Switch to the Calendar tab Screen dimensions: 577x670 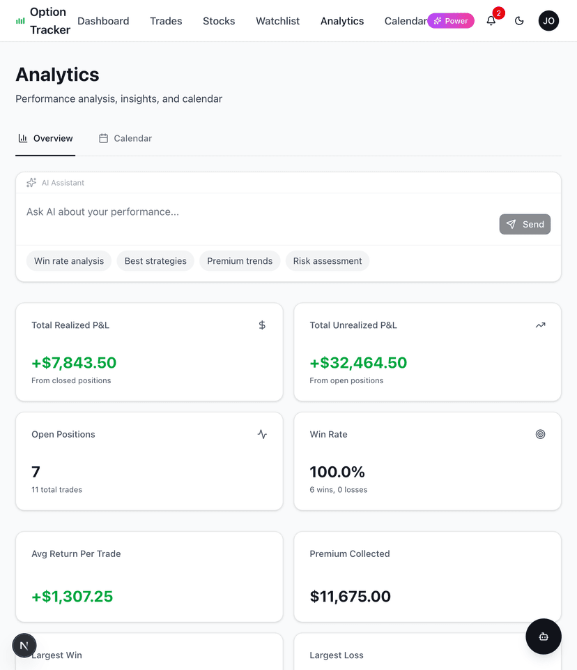click(132, 138)
